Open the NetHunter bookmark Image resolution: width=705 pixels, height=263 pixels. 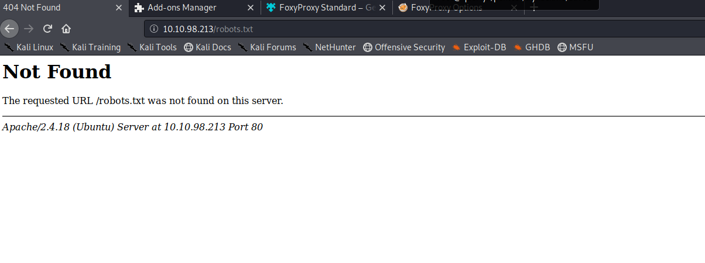pyautogui.click(x=329, y=47)
